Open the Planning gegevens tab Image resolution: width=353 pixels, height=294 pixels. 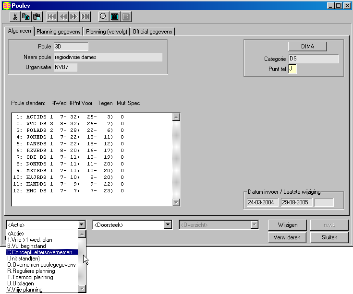(59, 32)
